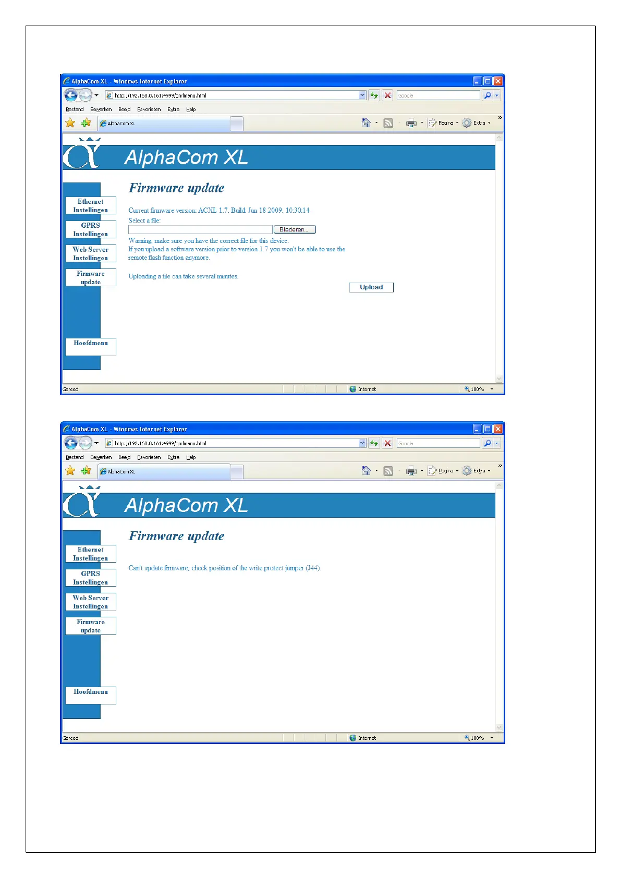Image resolution: width=621 pixels, height=878 pixels.
Task: Click Back arrow in top browser window
Action: (71, 95)
